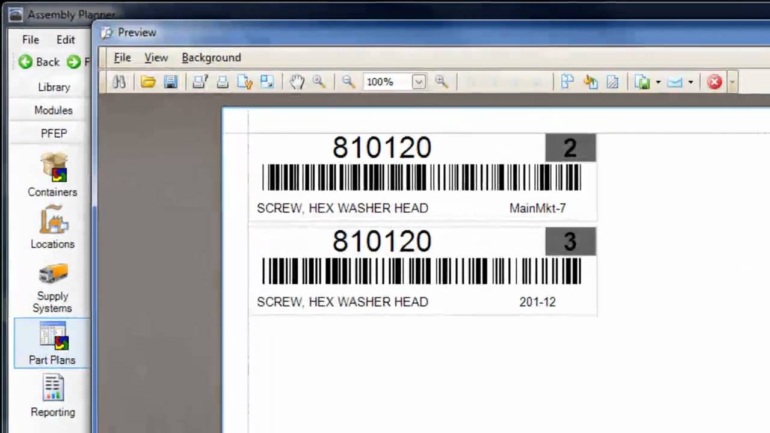Open the zoom percentage dropdown arrow
Screen dimensions: 770x433
tap(419, 82)
